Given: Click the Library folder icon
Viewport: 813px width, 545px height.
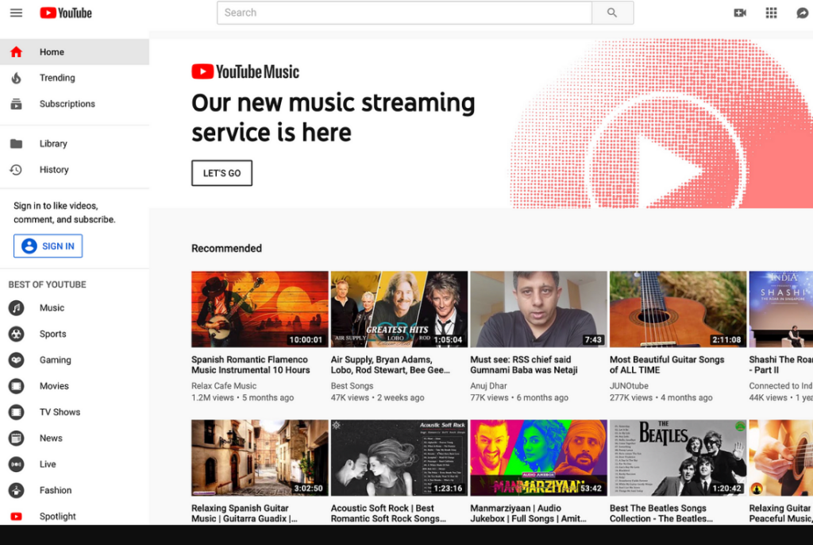Looking at the screenshot, I should [16, 144].
